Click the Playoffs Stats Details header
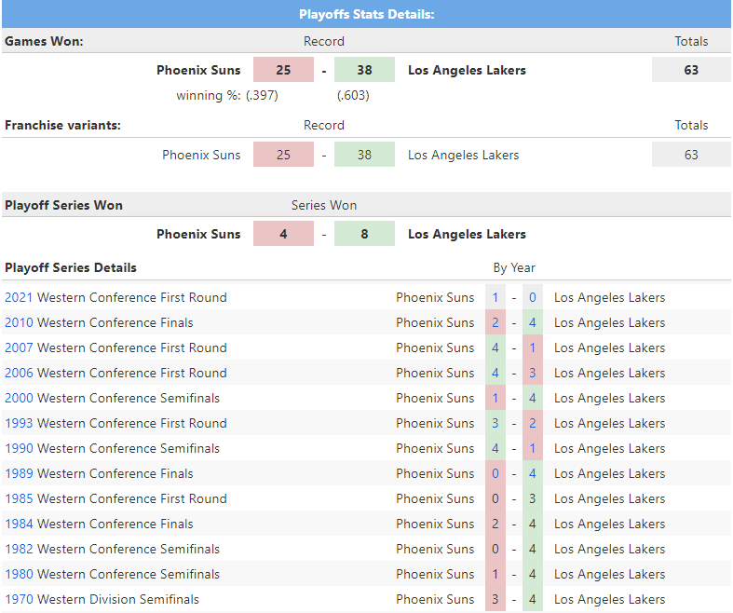This screenshot has height=613, width=733. click(x=366, y=14)
